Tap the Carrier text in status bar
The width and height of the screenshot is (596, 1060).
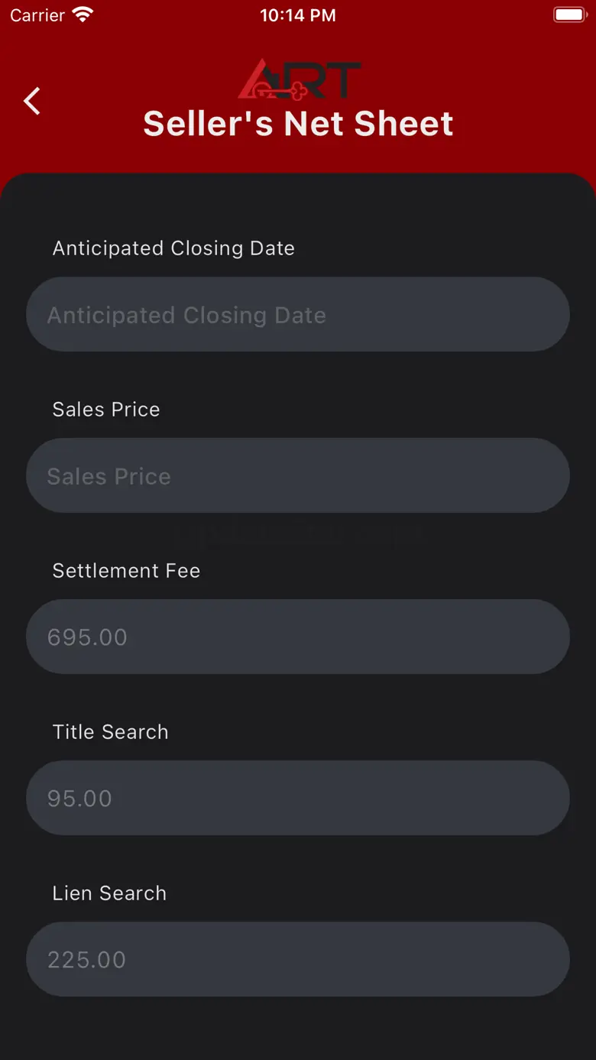37,15
